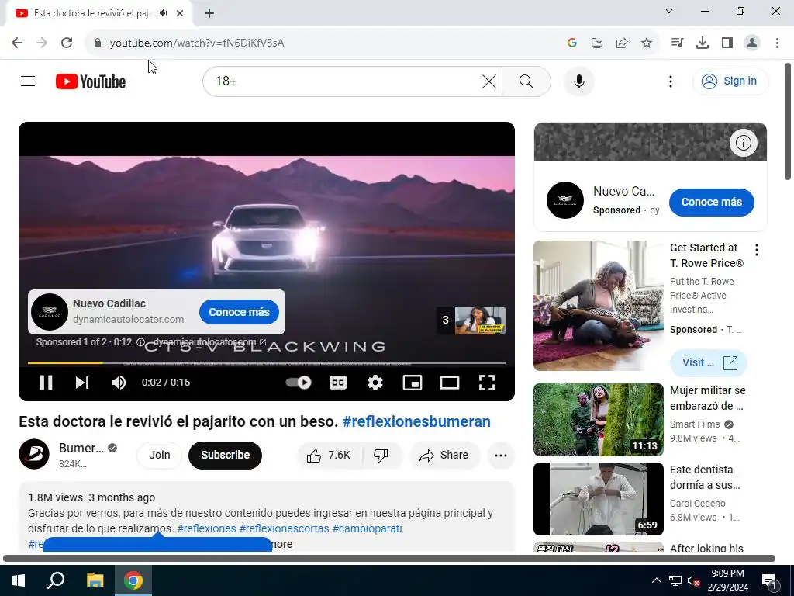Skip to the next video
This screenshot has height=596, width=794.
click(x=82, y=382)
